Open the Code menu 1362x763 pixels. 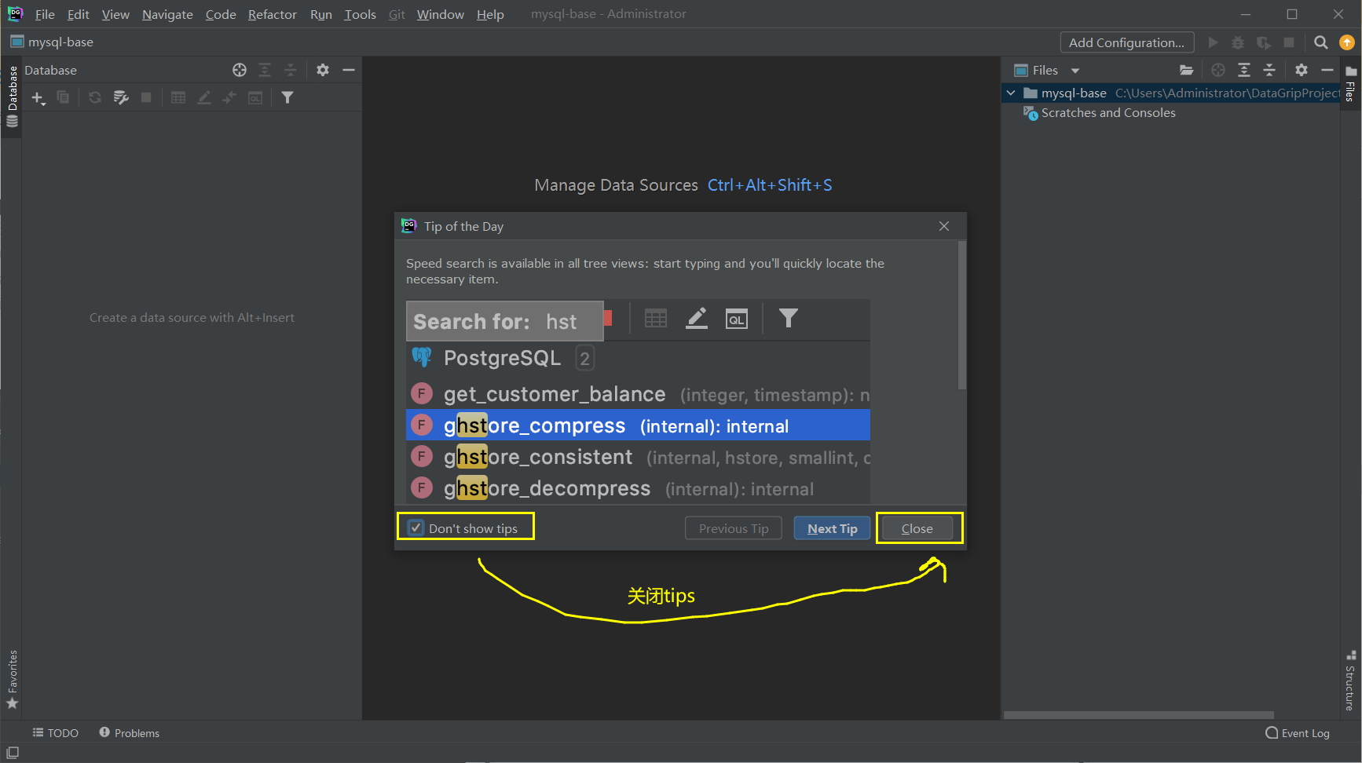click(x=221, y=14)
